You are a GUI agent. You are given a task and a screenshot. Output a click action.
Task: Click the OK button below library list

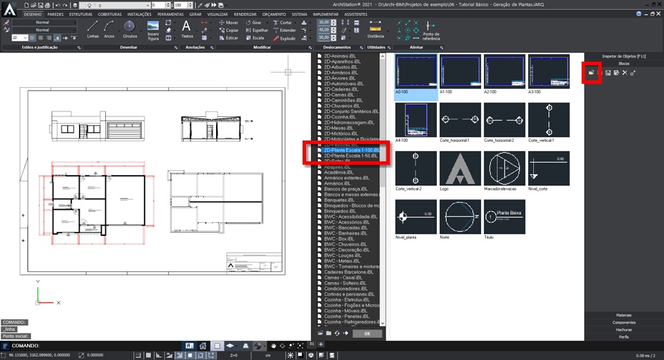pyautogui.click(x=367, y=334)
